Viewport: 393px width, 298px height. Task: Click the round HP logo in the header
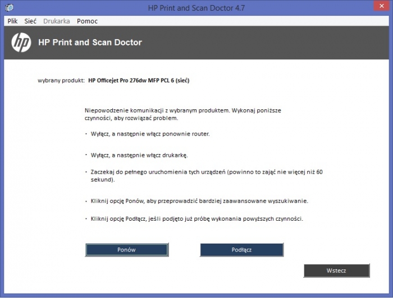(21, 43)
